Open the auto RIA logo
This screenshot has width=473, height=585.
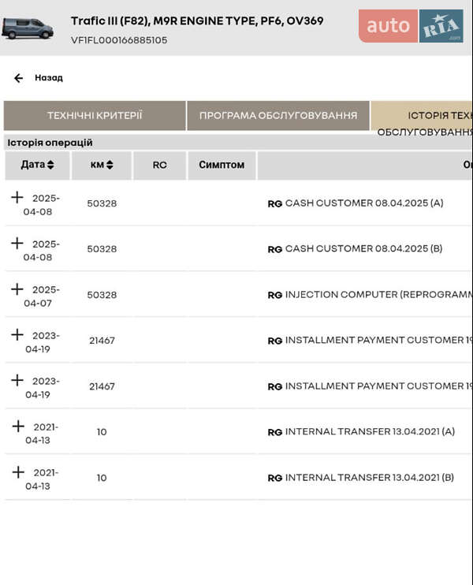click(411, 26)
